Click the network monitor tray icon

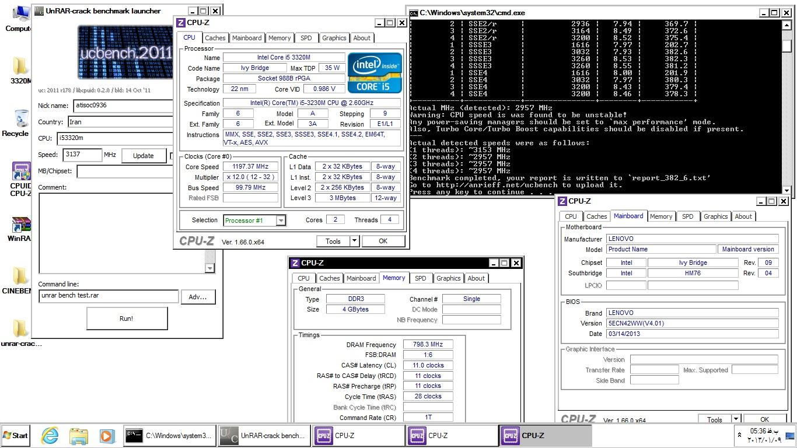[x=790, y=435]
